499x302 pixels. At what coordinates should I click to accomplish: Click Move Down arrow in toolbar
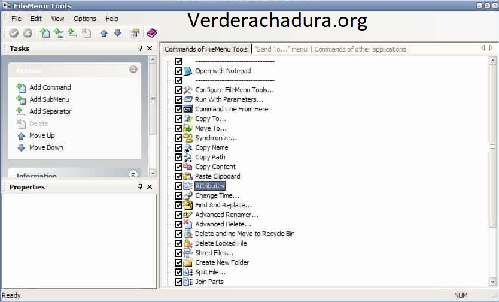coord(118,33)
